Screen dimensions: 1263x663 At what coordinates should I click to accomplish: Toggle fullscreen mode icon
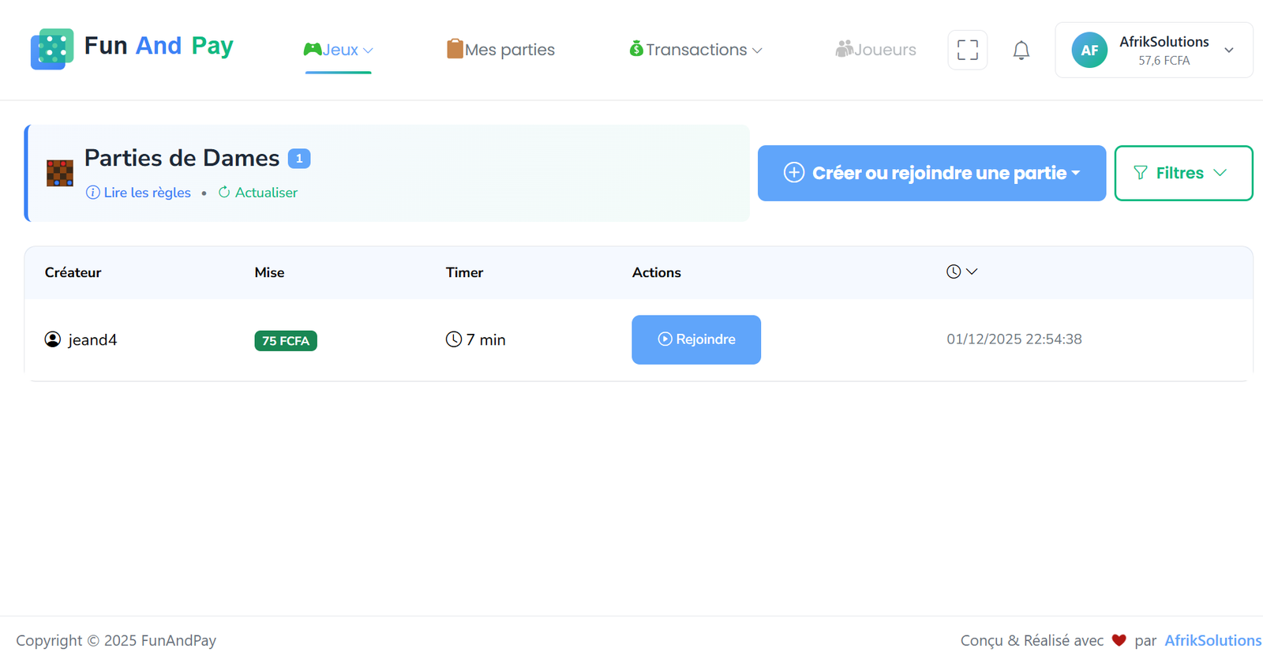pos(967,50)
